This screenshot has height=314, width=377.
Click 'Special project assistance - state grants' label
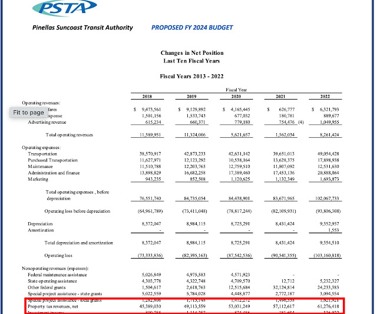pyautogui.click(x=65, y=294)
